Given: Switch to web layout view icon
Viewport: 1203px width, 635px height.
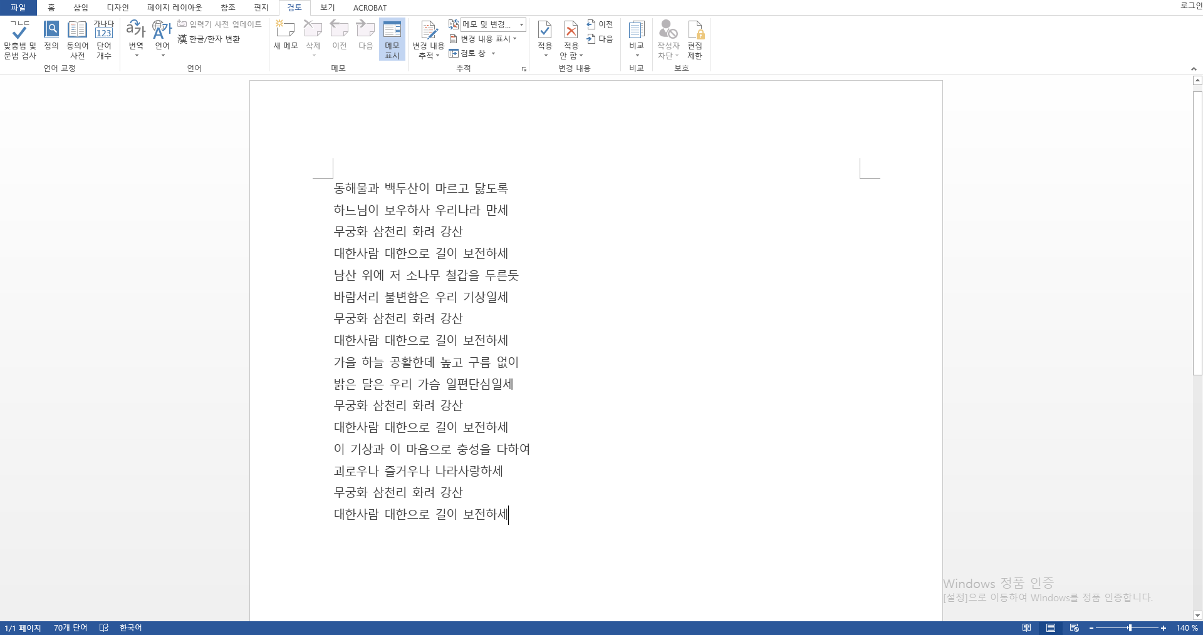Looking at the screenshot, I should 1075,628.
